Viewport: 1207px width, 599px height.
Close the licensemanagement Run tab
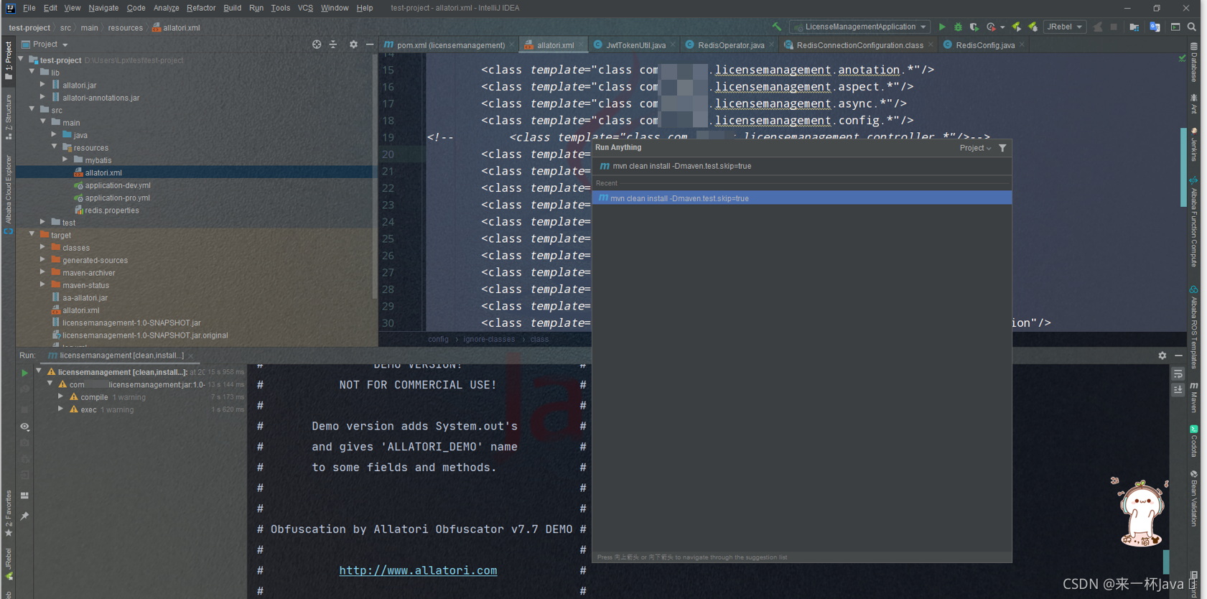(191, 356)
